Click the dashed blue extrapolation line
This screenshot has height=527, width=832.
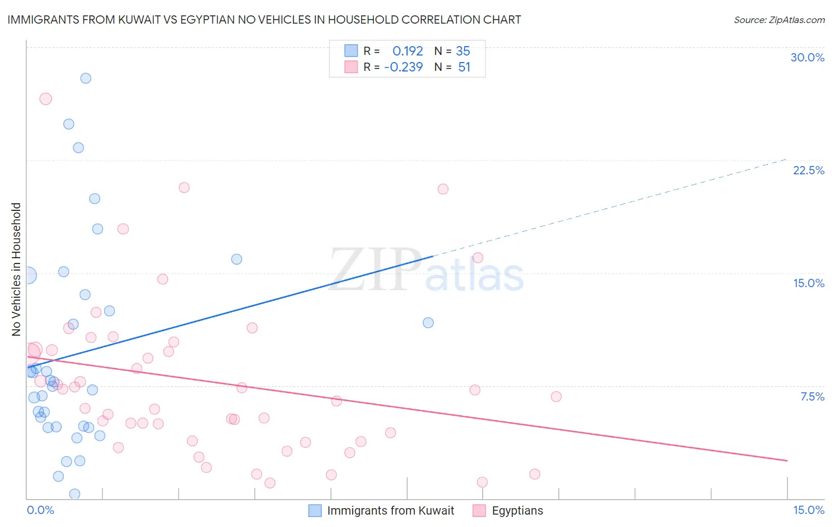click(x=610, y=207)
